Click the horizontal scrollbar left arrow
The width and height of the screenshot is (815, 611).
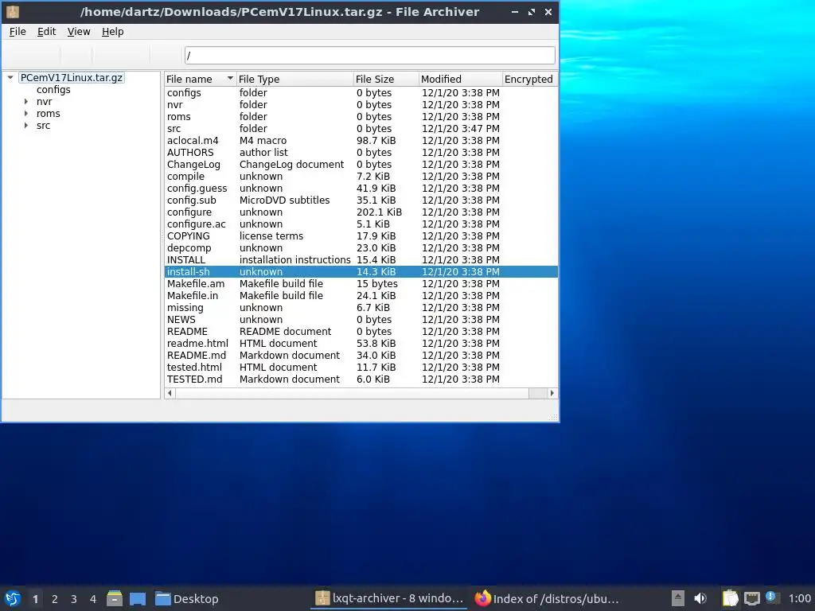coord(170,393)
